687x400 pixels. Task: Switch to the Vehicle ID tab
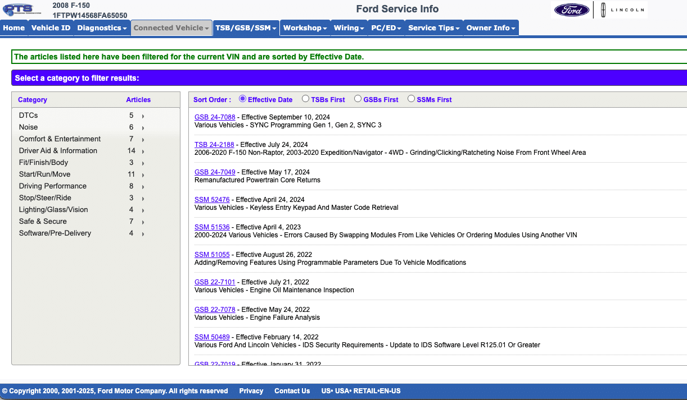tap(51, 28)
